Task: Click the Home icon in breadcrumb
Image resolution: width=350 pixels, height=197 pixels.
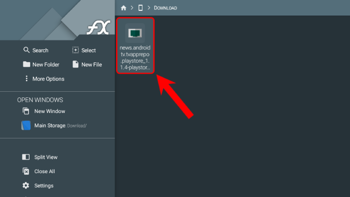Action: [x=123, y=8]
